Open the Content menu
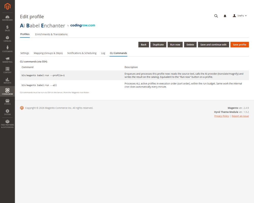 click(7, 70)
